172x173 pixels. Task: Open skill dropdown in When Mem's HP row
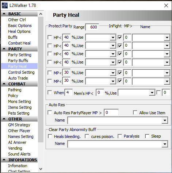(152, 93)
